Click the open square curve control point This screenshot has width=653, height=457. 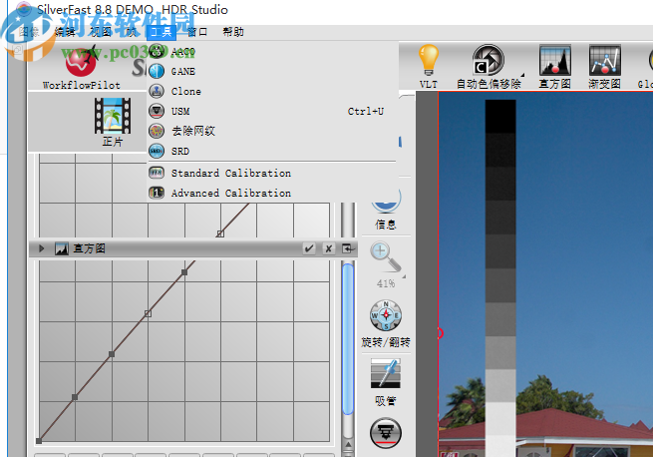click(x=148, y=313)
